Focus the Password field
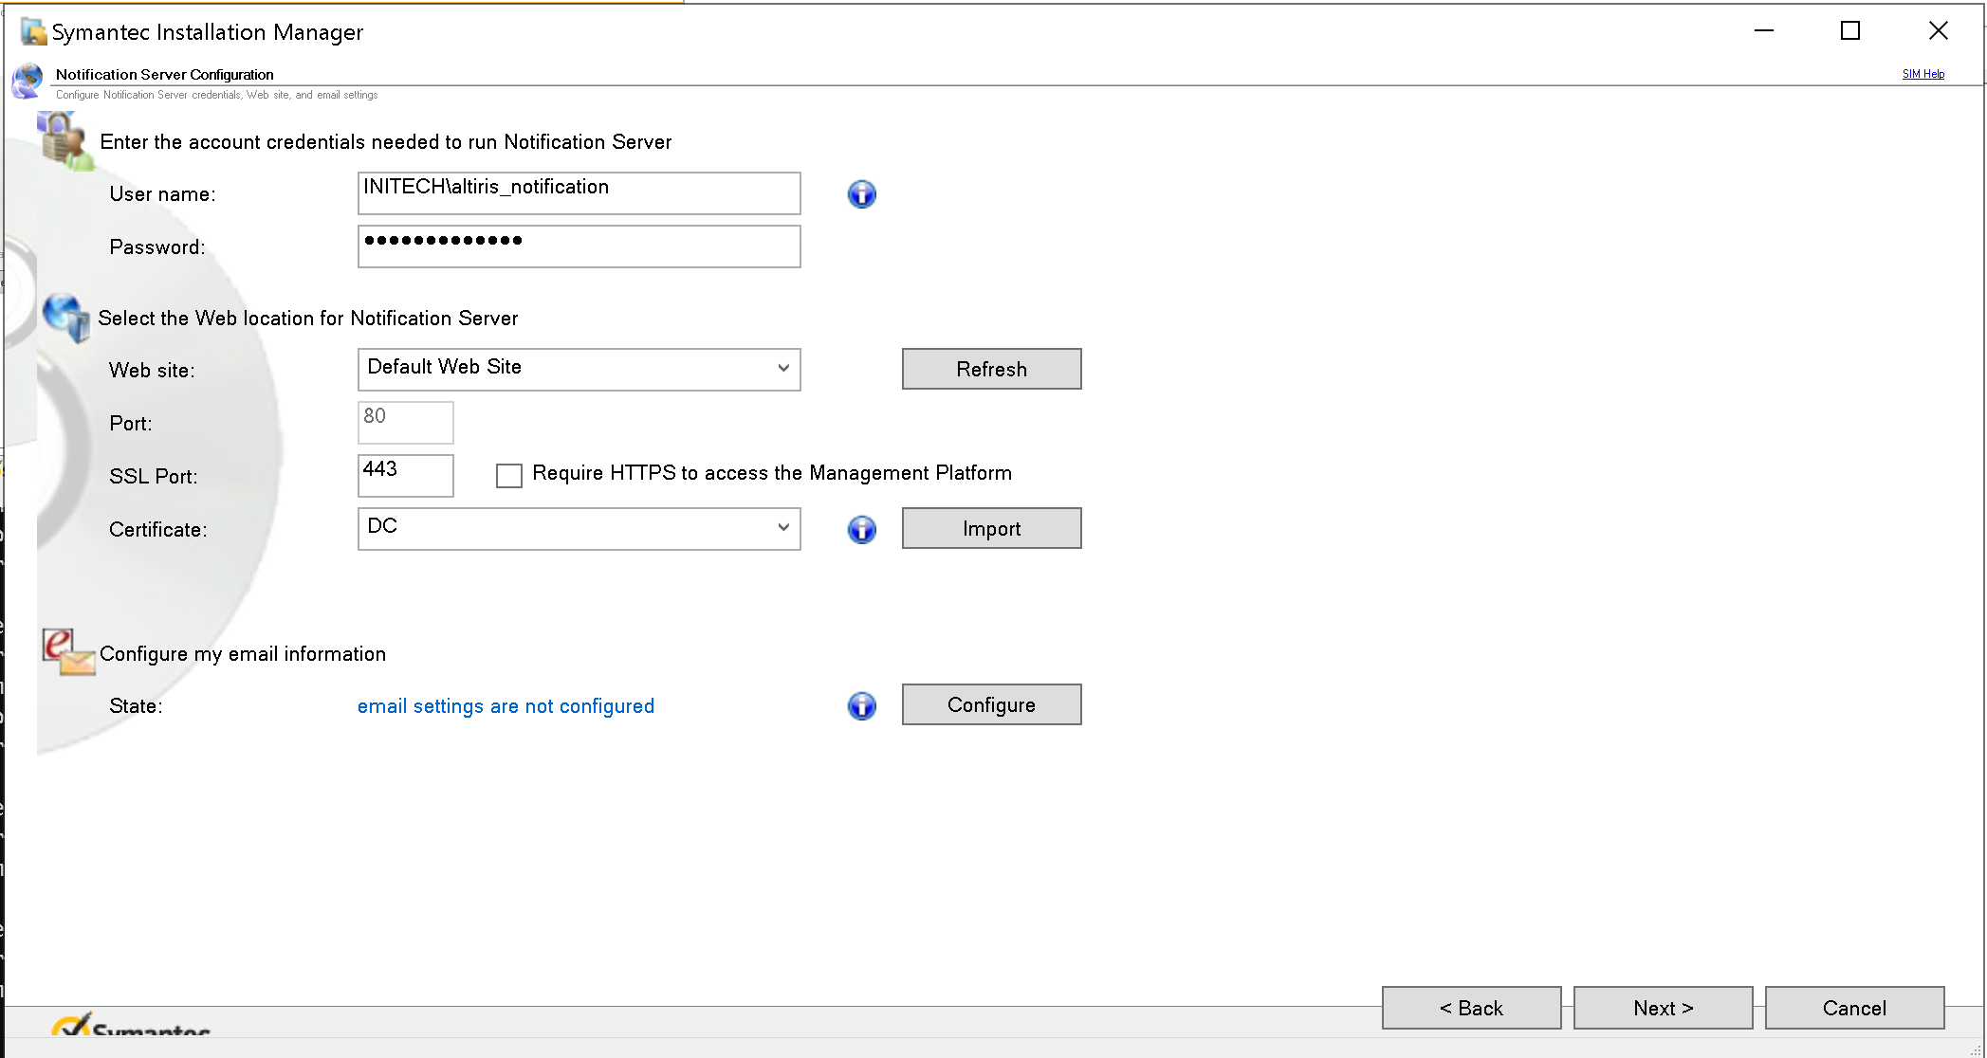Viewport: 1987px width, 1058px height. (580, 246)
